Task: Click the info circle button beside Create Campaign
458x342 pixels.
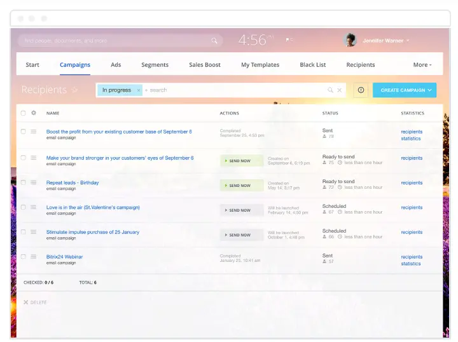Action: click(361, 90)
